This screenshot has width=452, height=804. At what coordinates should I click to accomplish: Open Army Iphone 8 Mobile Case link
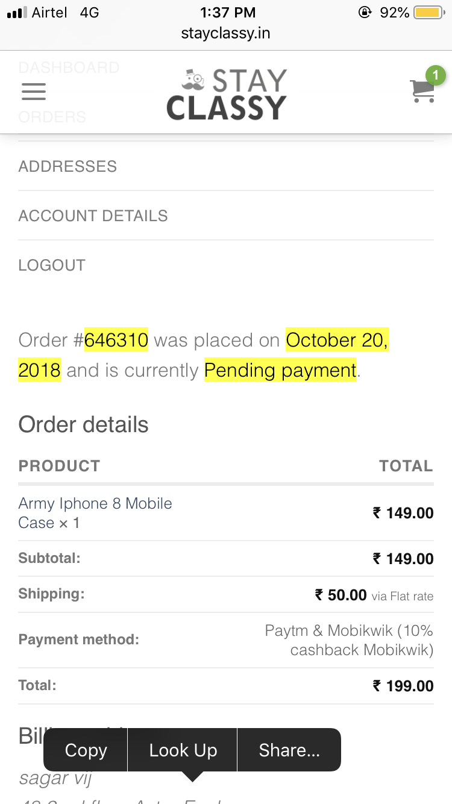(95, 512)
